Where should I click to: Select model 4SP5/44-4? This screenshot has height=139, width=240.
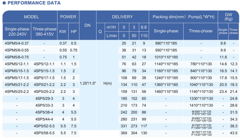click(44, 119)
